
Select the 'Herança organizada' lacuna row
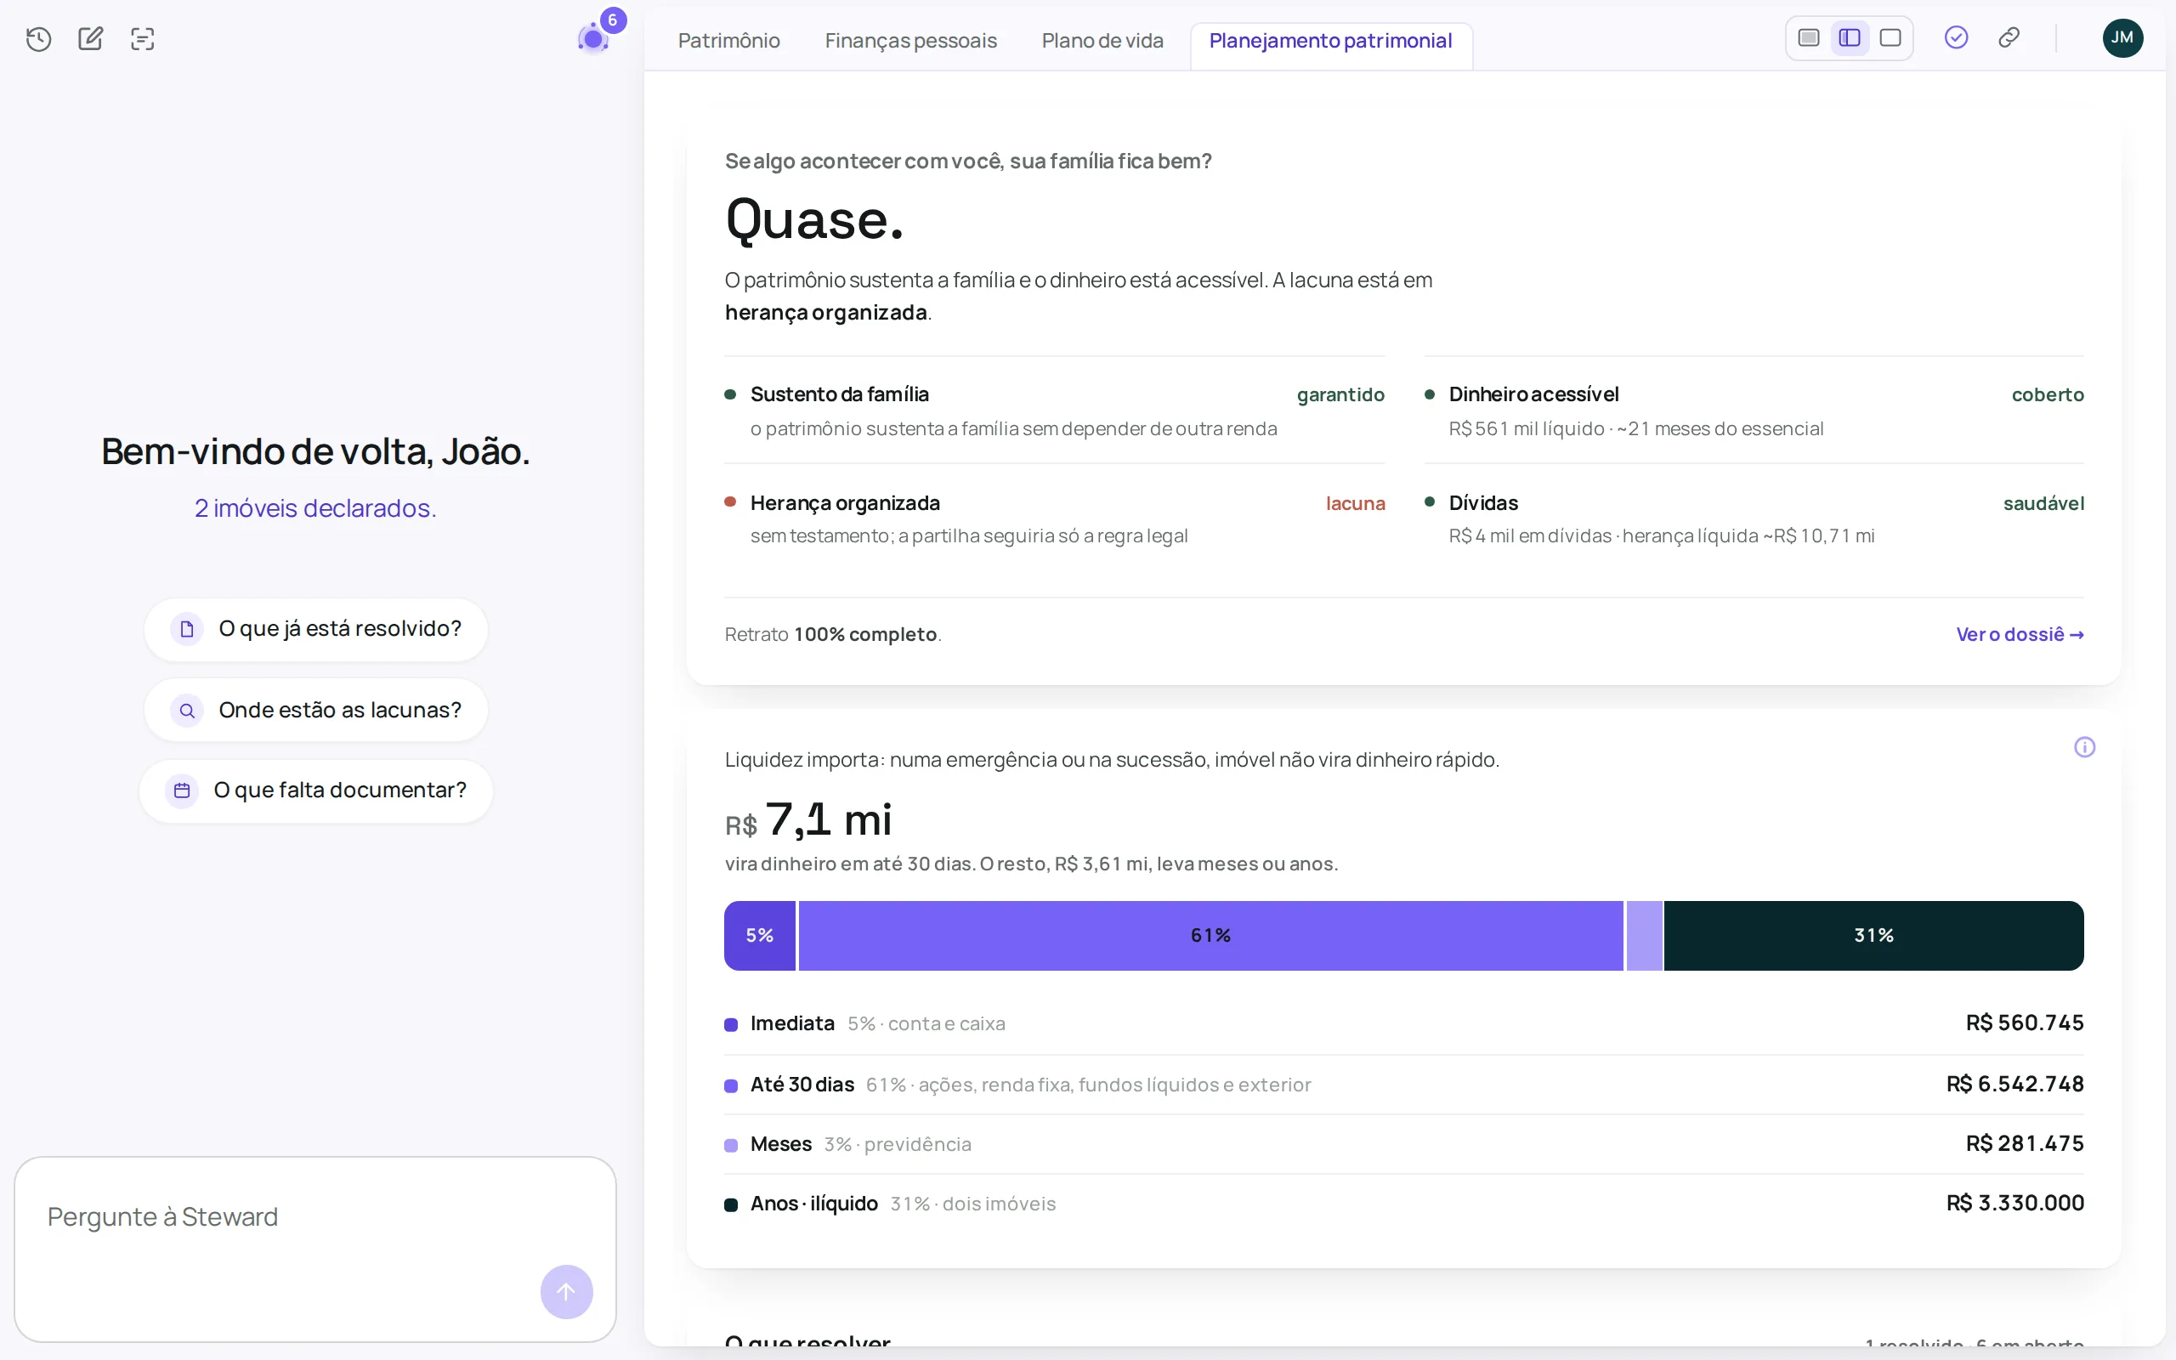pos(1054,519)
